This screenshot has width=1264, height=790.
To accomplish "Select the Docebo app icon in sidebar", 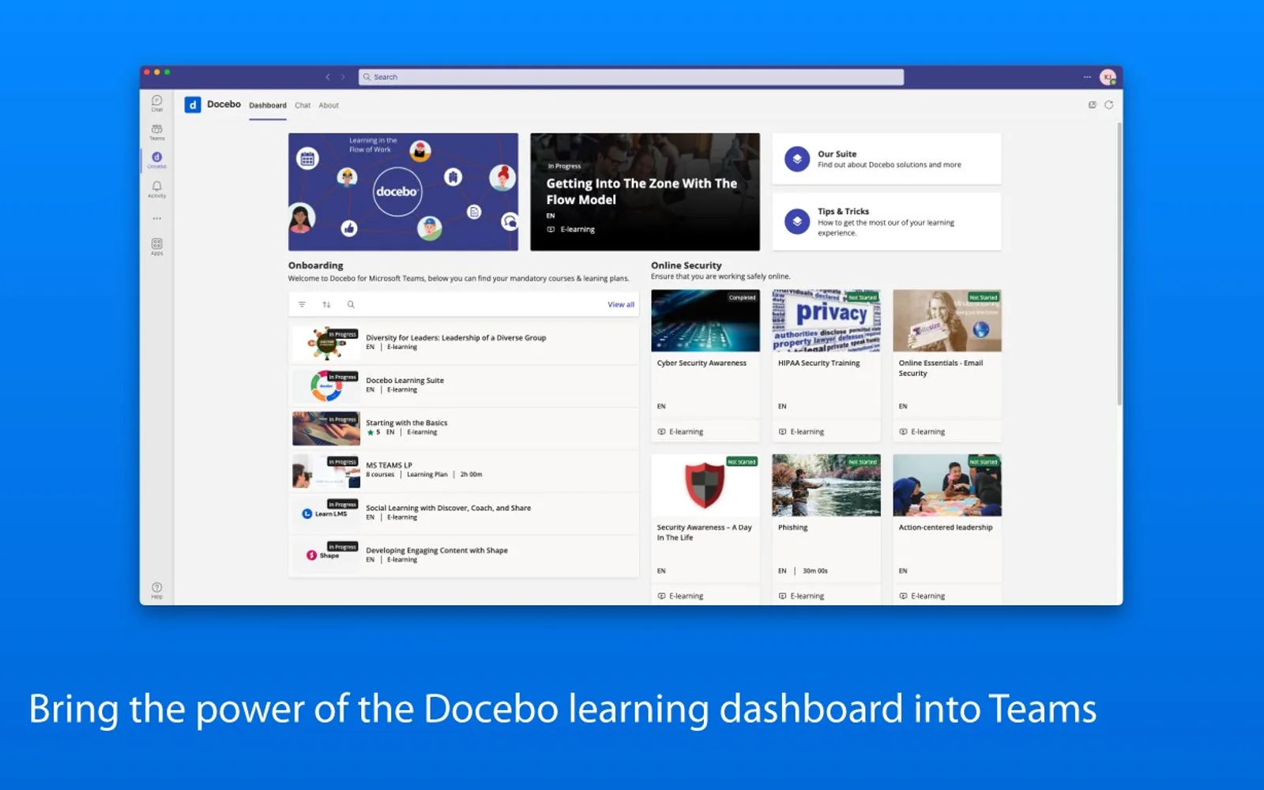I will point(156,160).
